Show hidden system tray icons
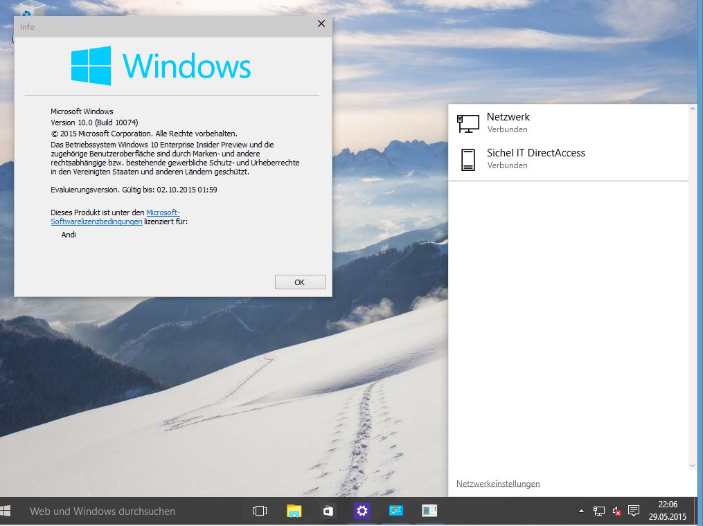Viewport: 703px width, 526px height. point(582,511)
